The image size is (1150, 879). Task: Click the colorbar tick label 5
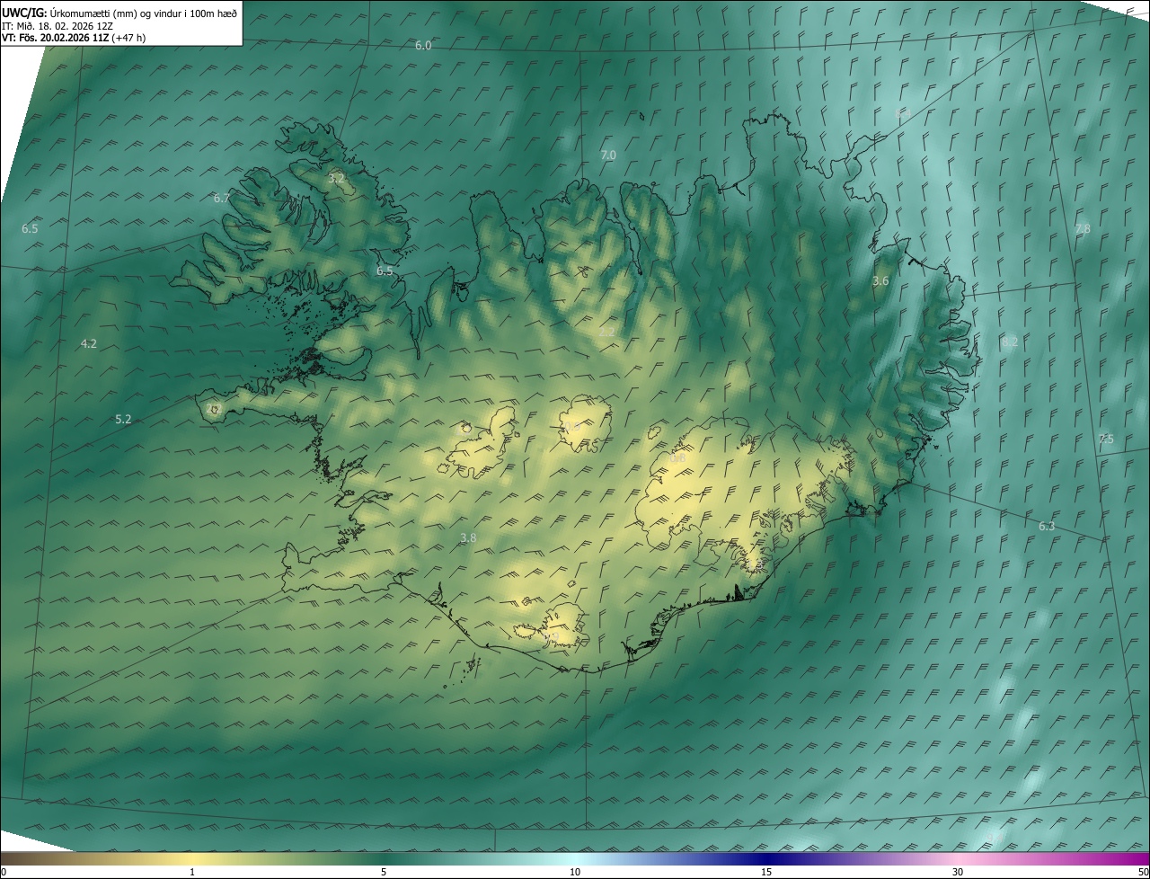[384, 872]
